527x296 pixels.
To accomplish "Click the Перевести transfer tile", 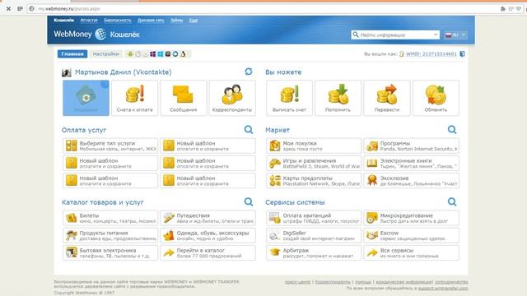I will coord(387,98).
